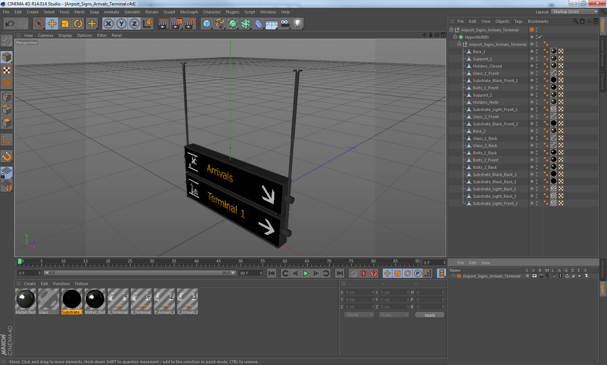Add a Cube primitive object

pos(207,24)
